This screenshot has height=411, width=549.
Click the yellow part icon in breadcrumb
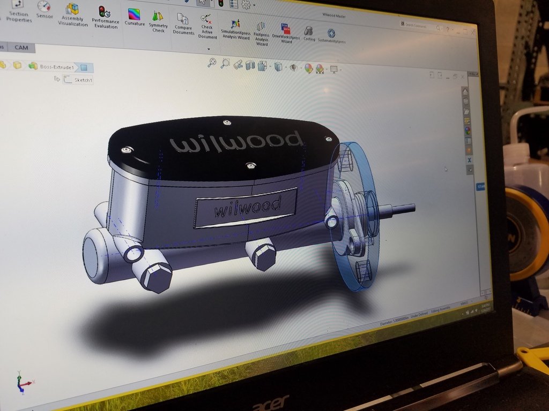click(x=17, y=65)
